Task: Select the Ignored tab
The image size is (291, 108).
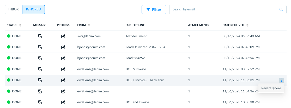Action: tap(33, 9)
